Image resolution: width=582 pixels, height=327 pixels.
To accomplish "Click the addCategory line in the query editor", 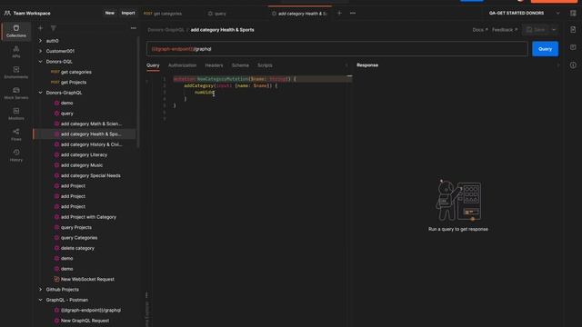I will (x=230, y=85).
